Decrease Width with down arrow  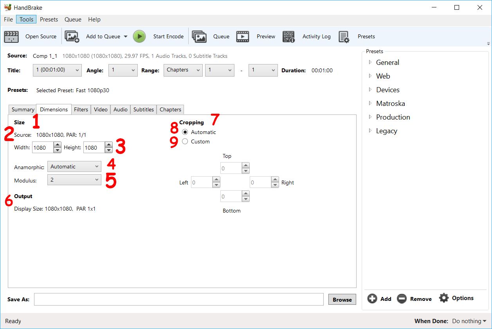coord(58,150)
